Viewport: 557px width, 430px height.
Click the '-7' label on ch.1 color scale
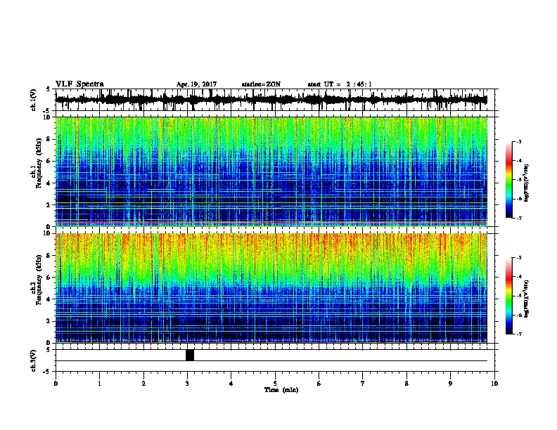coord(519,218)
